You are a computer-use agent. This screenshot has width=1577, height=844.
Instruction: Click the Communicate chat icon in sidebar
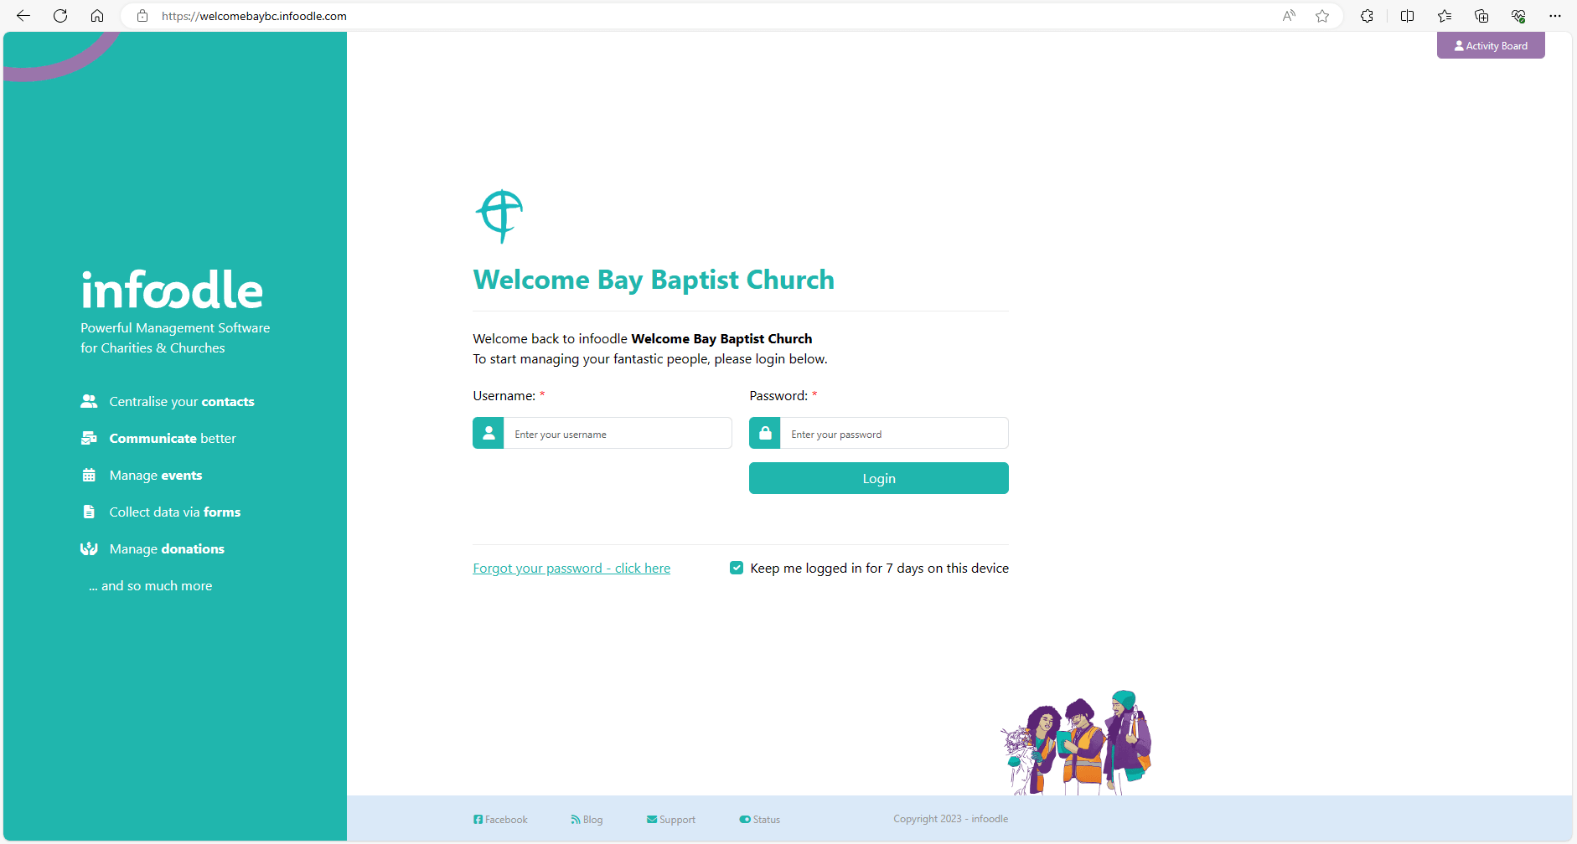[x=89, y=438]
